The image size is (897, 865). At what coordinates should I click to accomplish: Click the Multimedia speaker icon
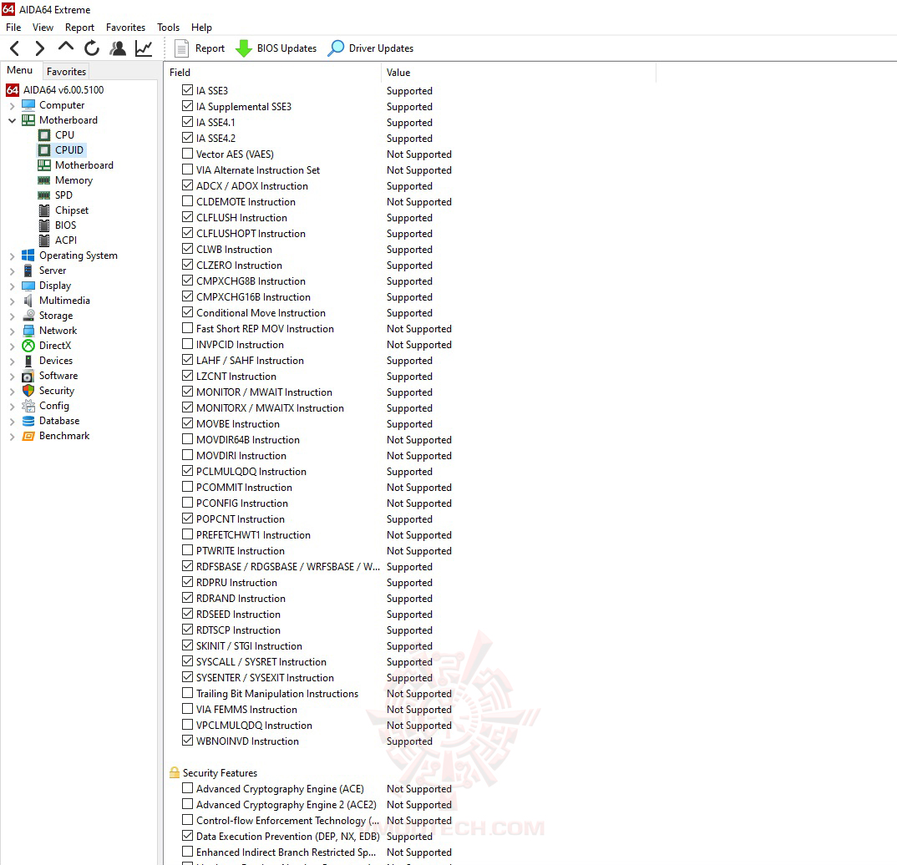tap(28, 301)
